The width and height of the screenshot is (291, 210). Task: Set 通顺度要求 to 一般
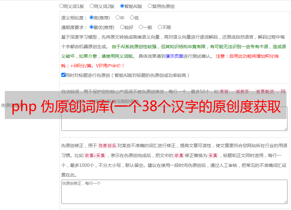(141, 27)
